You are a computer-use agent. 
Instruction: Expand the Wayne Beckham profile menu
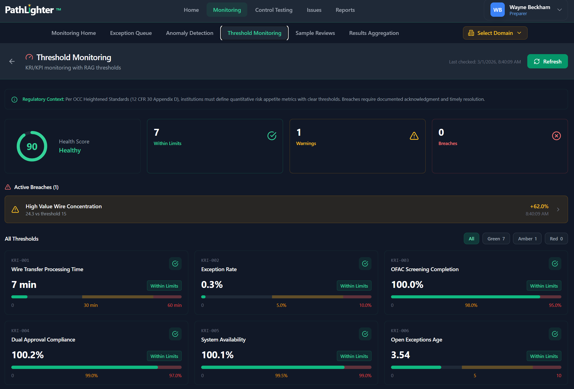pos(560,10)
